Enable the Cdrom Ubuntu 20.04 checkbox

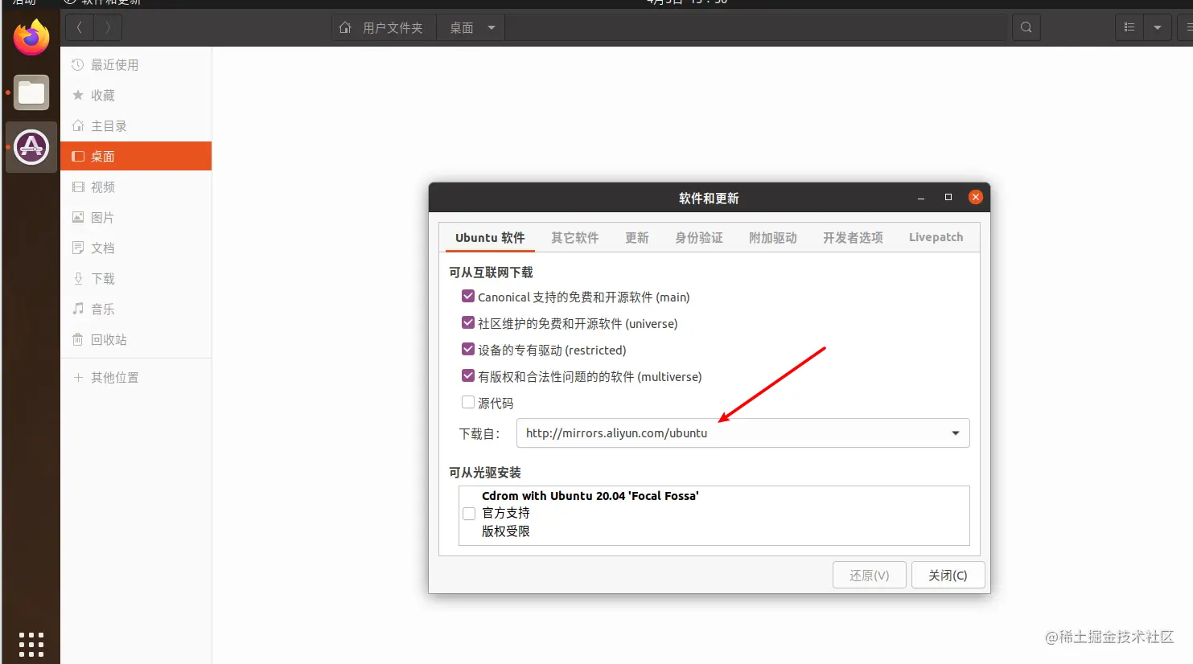(469, 514)
